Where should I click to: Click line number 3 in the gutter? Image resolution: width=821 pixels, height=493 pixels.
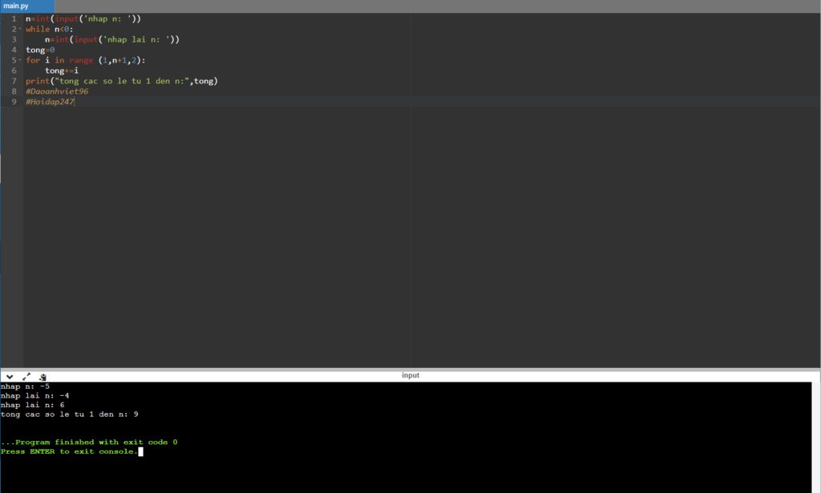click(14, 39)
